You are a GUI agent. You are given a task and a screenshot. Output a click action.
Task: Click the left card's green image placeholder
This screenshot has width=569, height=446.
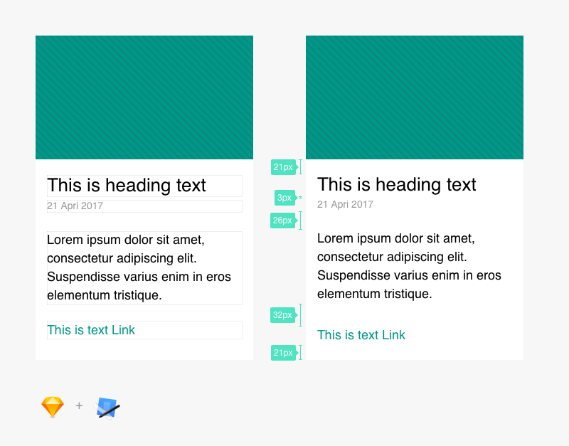click(144, 97)
